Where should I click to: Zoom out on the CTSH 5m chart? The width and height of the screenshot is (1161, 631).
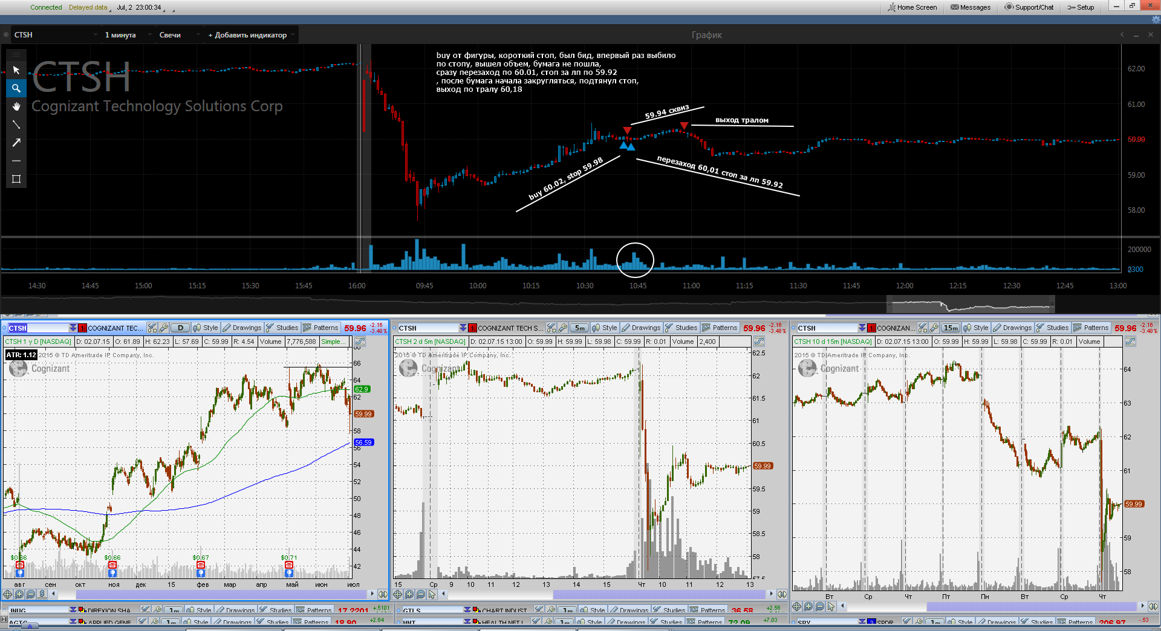[420, 594]
